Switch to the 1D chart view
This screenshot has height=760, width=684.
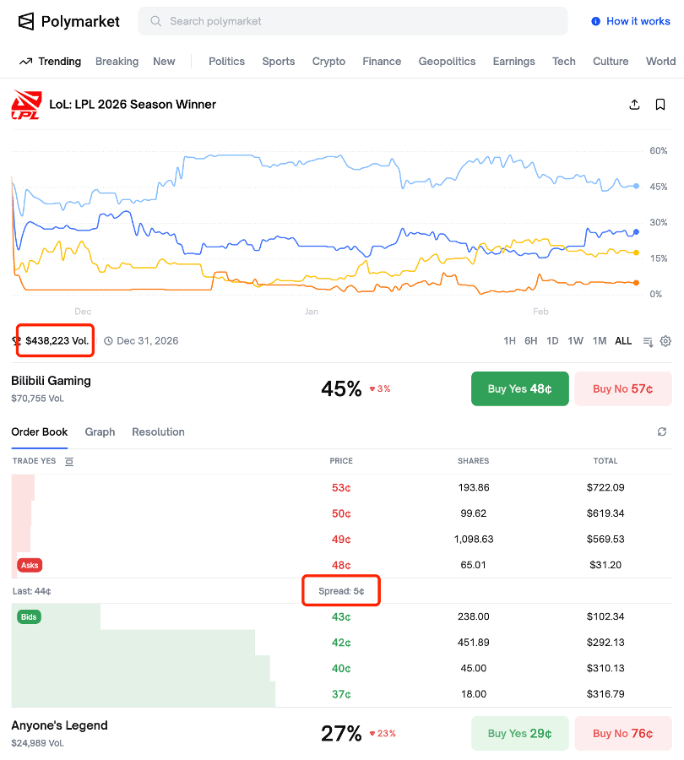[552, 340]
